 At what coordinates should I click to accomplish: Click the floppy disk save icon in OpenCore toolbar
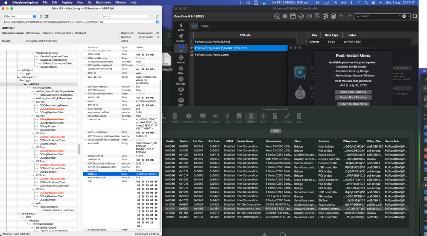293,16
